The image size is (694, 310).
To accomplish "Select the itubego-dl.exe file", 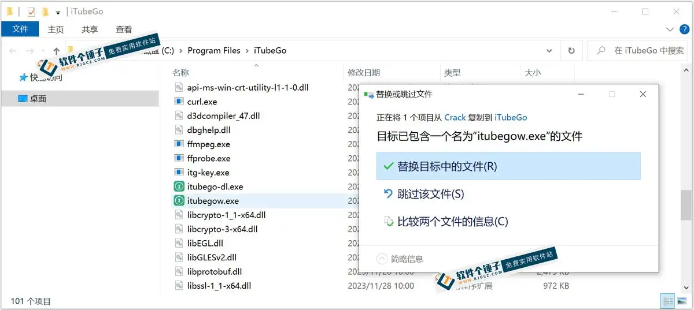I will (215, 186).
